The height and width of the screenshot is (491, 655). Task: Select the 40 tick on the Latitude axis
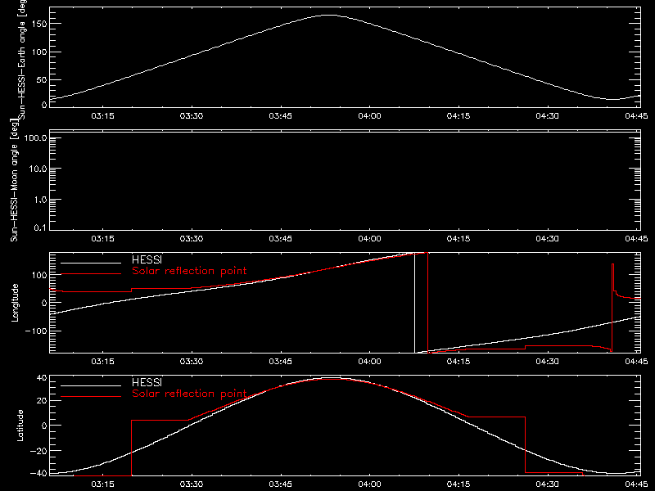pos(42,378)
